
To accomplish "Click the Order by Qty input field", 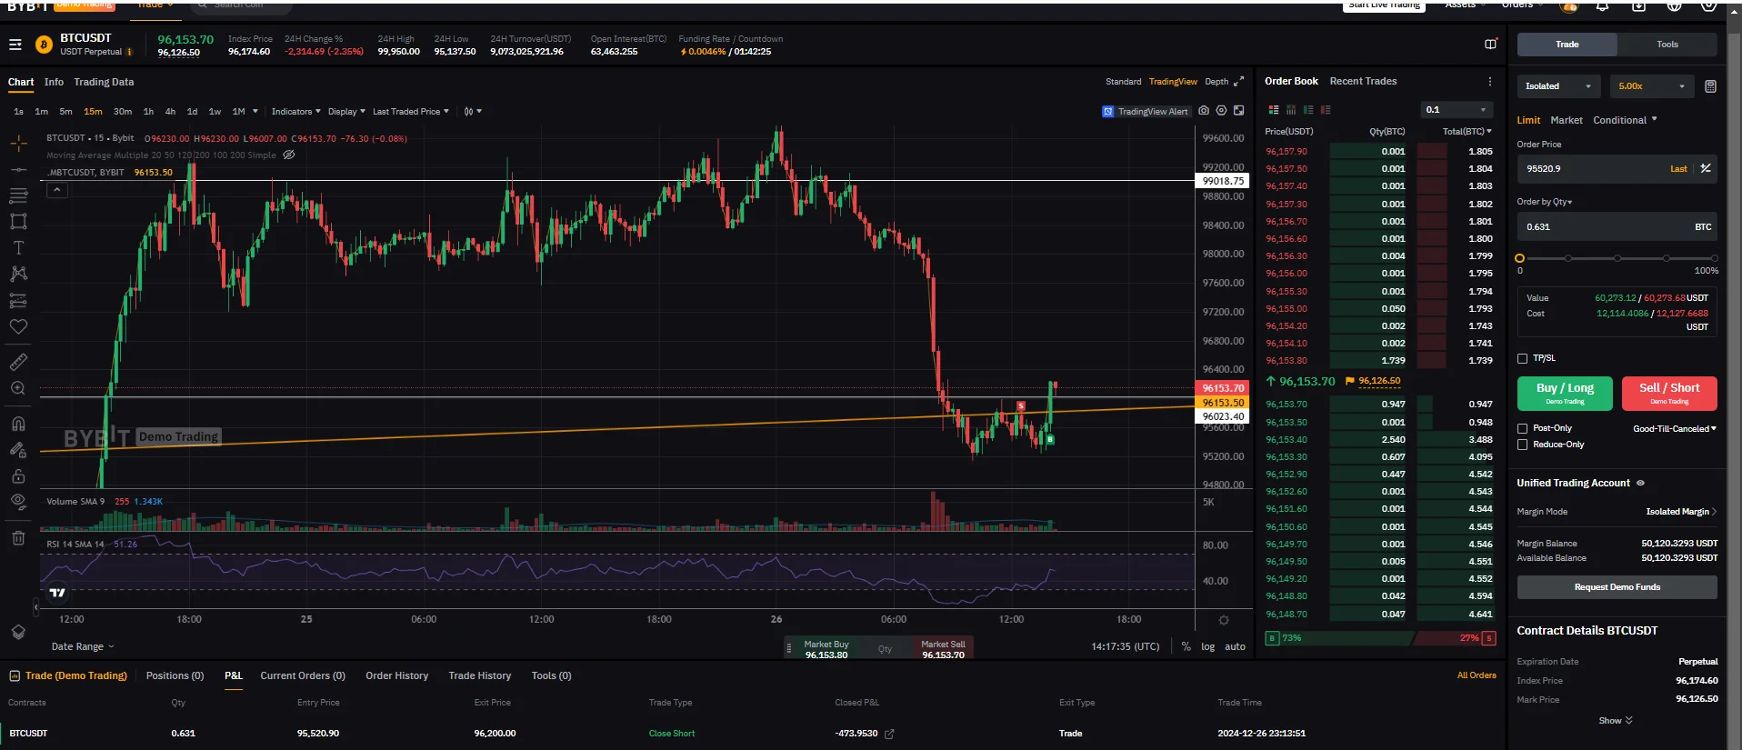I will (x=1617, y=227).
